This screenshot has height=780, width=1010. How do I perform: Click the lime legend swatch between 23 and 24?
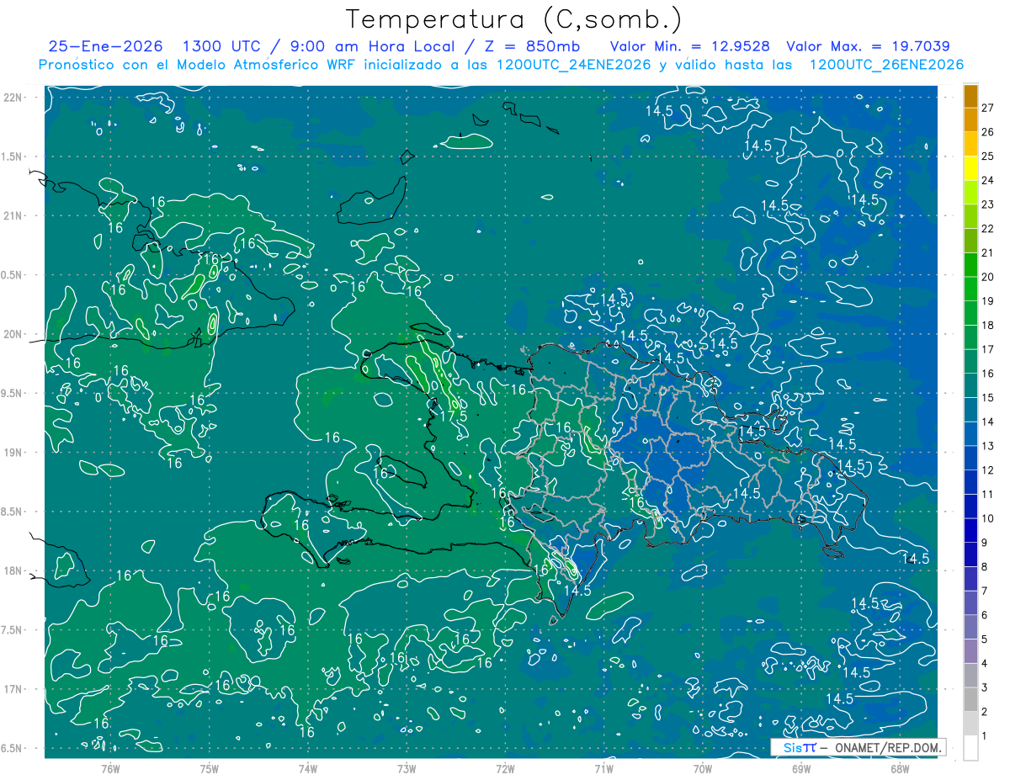coord(970,192)
